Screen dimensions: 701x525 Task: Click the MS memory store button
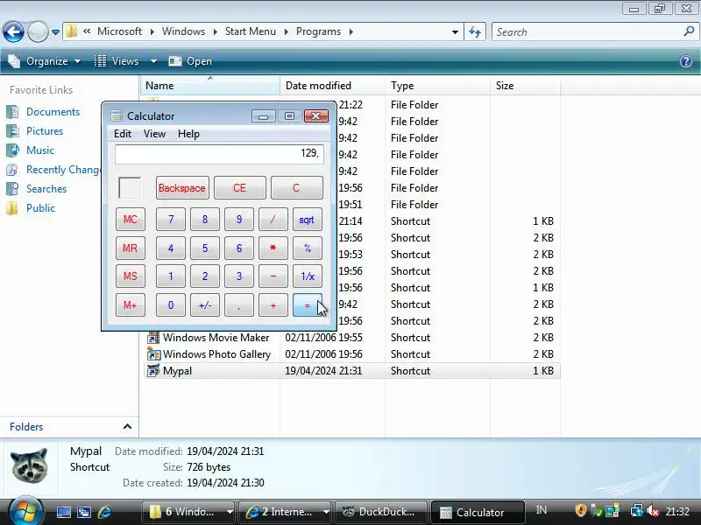coord(130,276)
